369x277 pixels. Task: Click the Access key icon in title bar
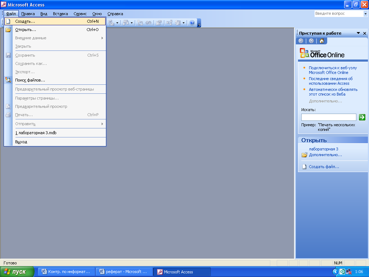(x=4, y=4)
